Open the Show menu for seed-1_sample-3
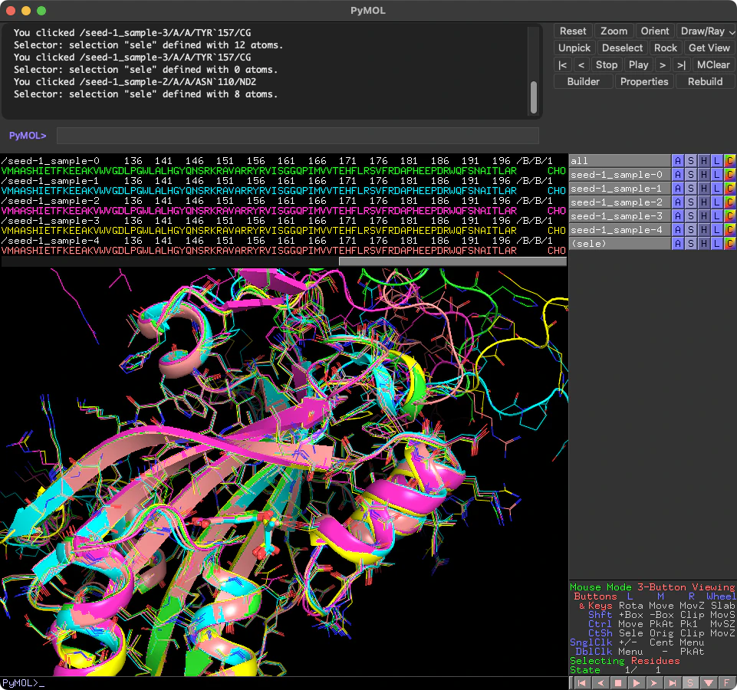The width and height of the screenshot is (737, 690). [x=690, y=216]
